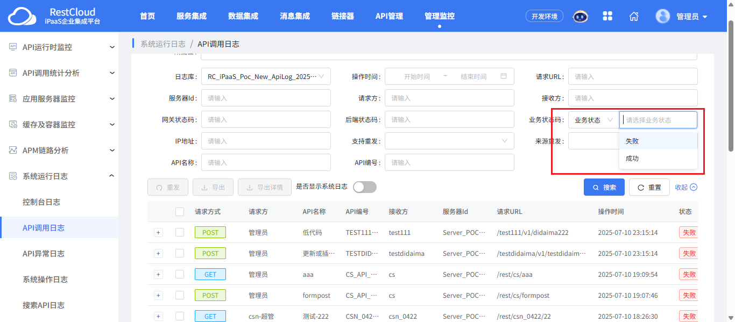This screenshot has width=735, height=322.
Task: Click the 缓存及容器监控 sidebar icon
Action: [x=13, y=125]
